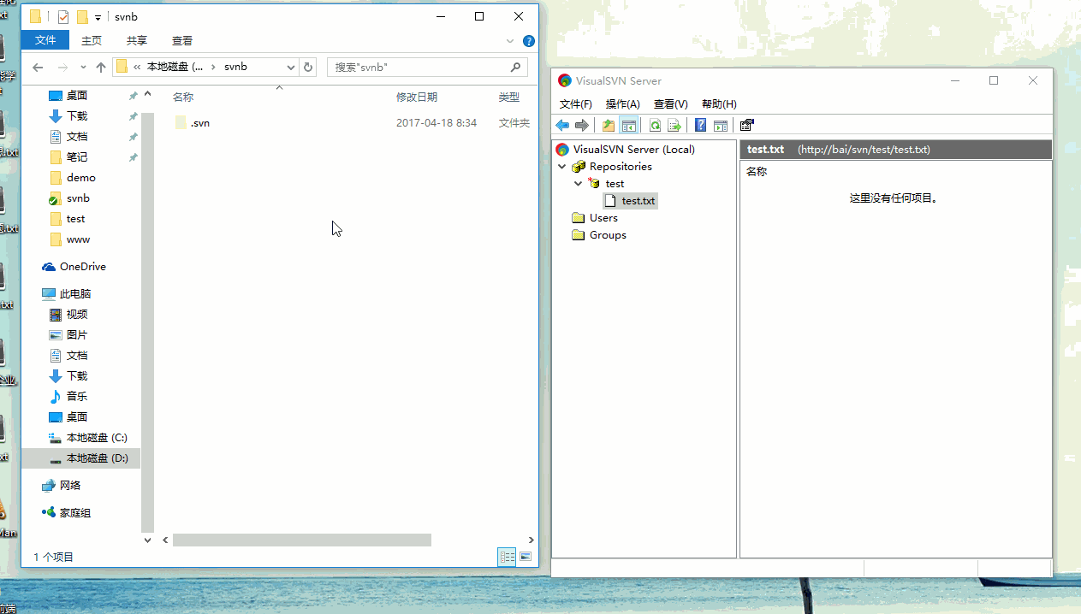Click 本地磁盘 breadcrumb in address bar
This screenshot has width=1081, height=614.
point(175,67)
